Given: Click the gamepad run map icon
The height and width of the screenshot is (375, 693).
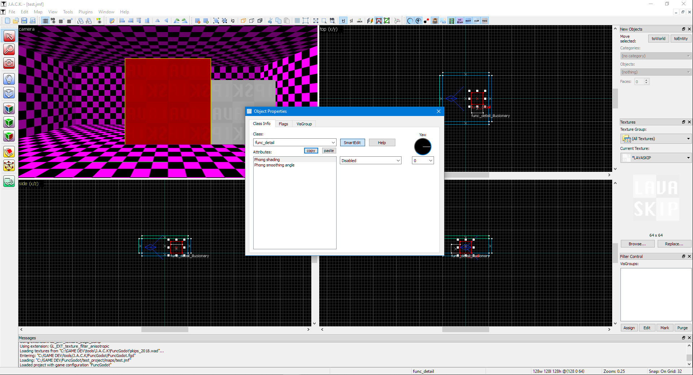Looking at the screenshot, I should 397,21.
